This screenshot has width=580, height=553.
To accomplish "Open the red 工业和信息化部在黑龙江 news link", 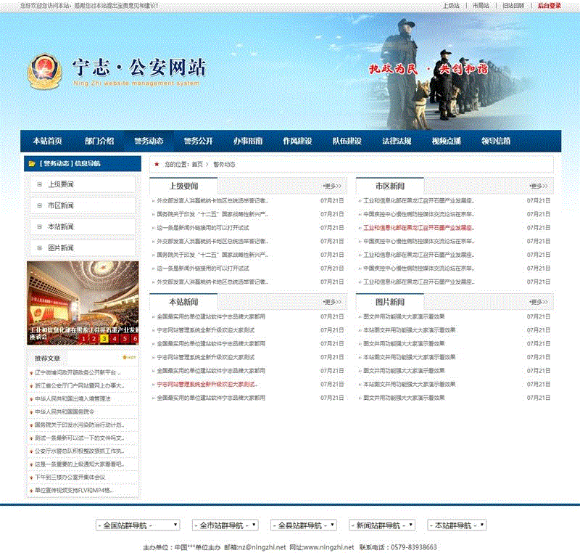I will click(419, 228).
